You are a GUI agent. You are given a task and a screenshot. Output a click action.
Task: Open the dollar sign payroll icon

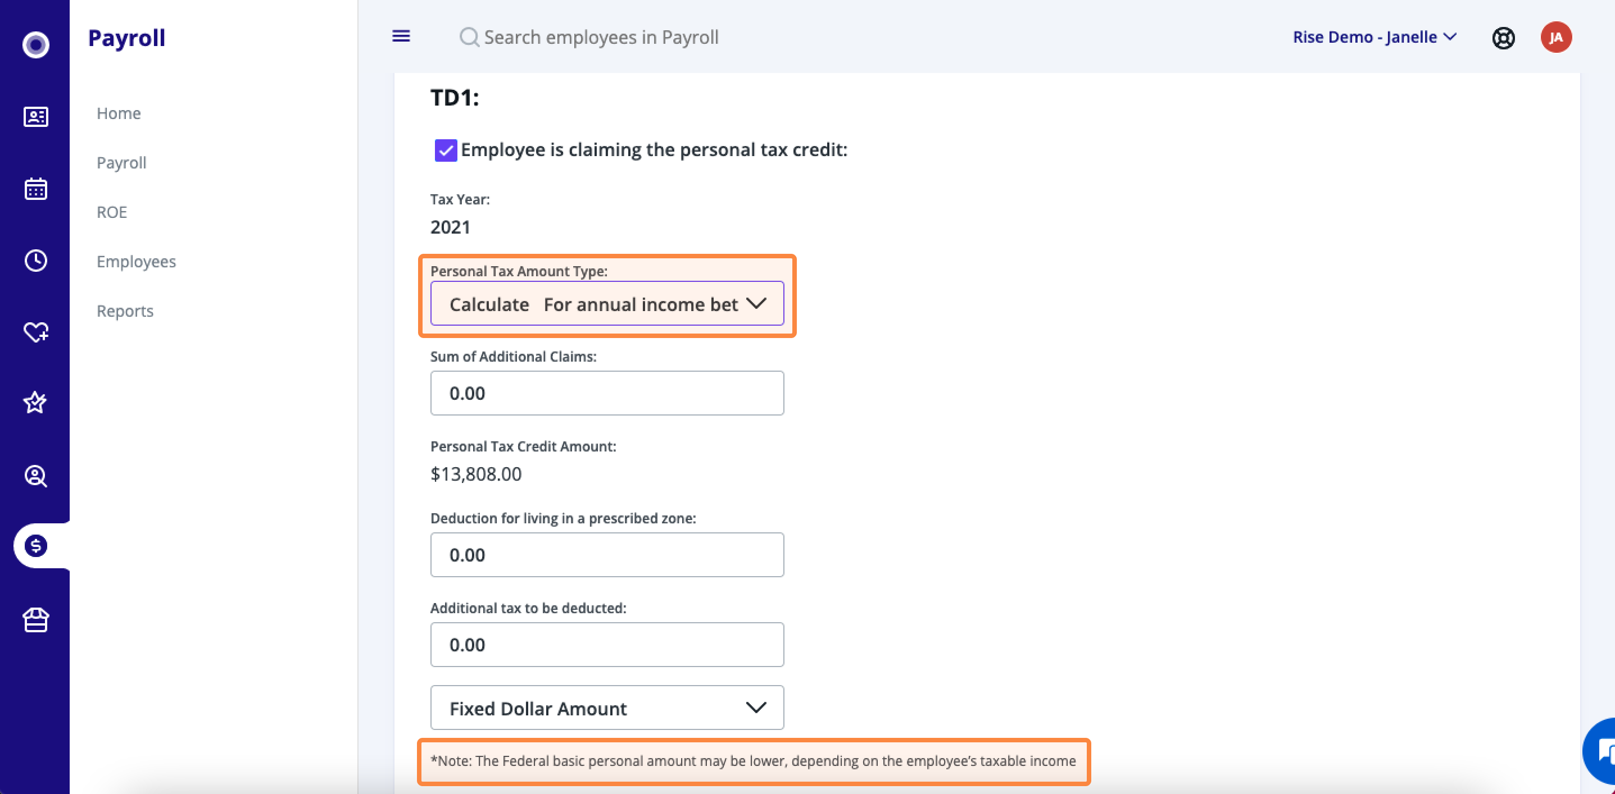(x=36, y=546)
